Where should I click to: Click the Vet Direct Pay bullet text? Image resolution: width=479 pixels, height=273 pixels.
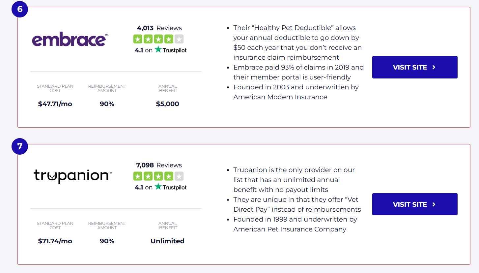(297, 204)
